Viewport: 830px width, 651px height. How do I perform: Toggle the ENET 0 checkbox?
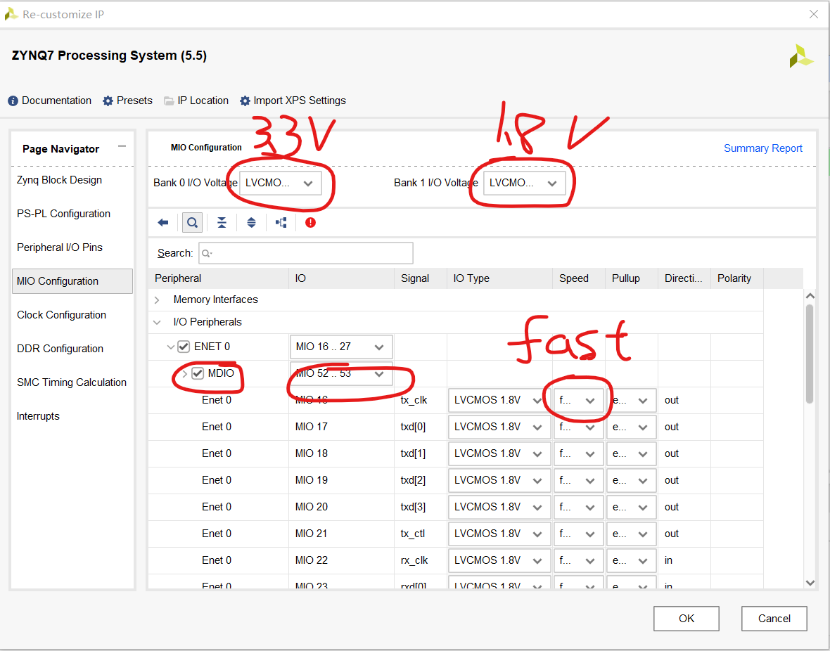coord(184,347)
